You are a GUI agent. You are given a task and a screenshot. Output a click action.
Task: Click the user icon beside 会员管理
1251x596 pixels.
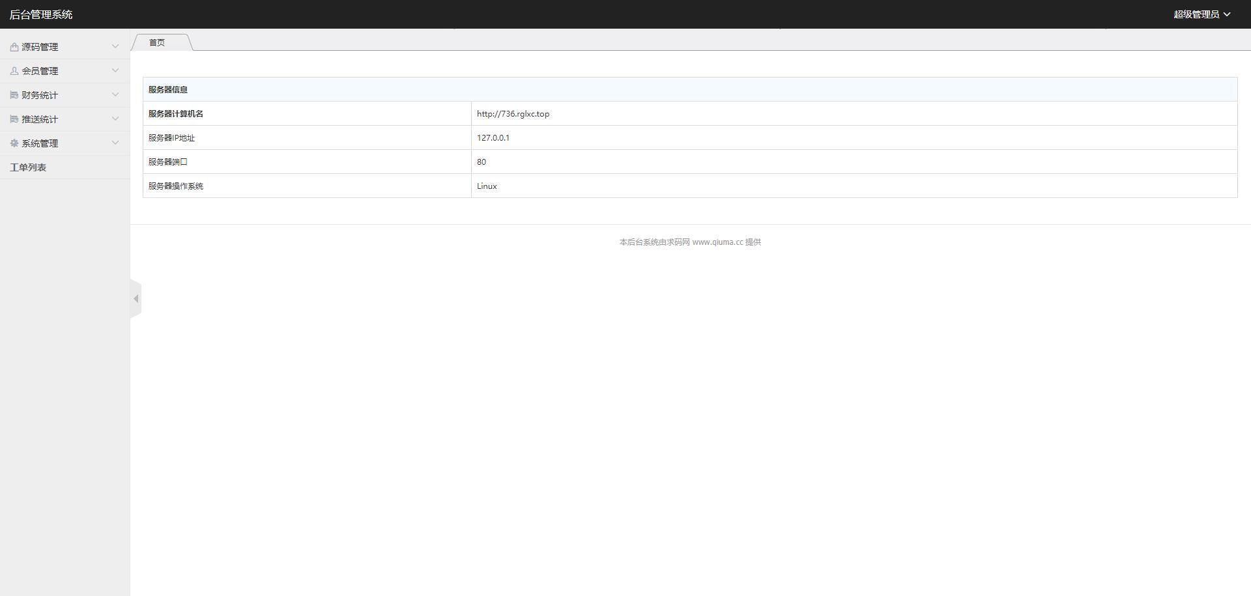click(14, 71)
